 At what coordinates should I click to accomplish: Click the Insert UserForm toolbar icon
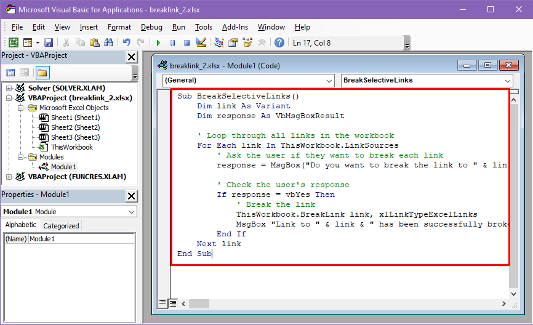28,42
